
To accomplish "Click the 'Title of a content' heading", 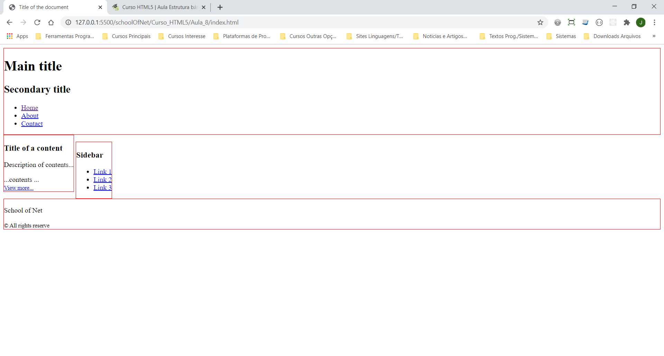I will click(33, 148).
